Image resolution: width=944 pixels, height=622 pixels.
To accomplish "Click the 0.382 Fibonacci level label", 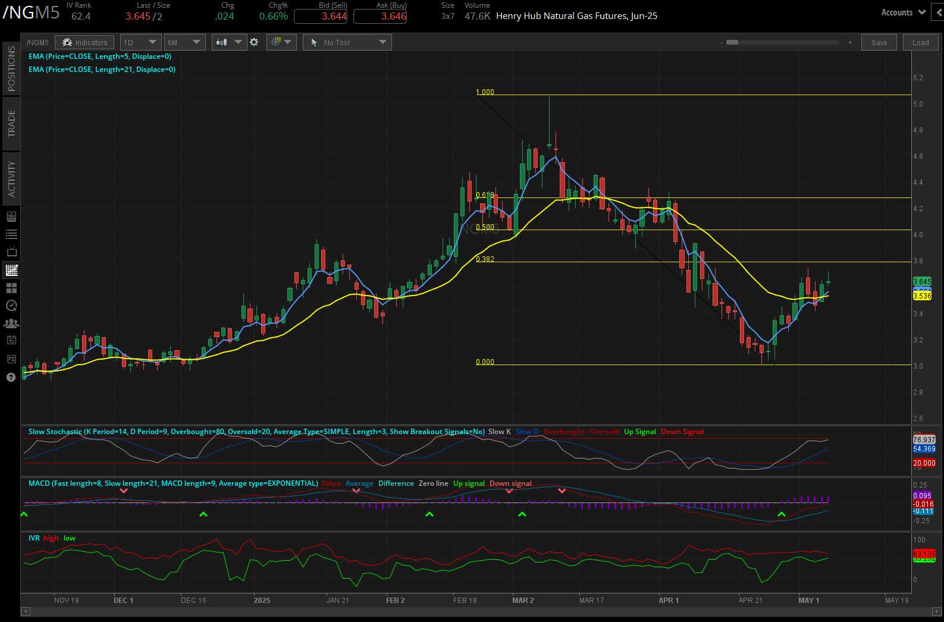I will (x=485, y=259).
